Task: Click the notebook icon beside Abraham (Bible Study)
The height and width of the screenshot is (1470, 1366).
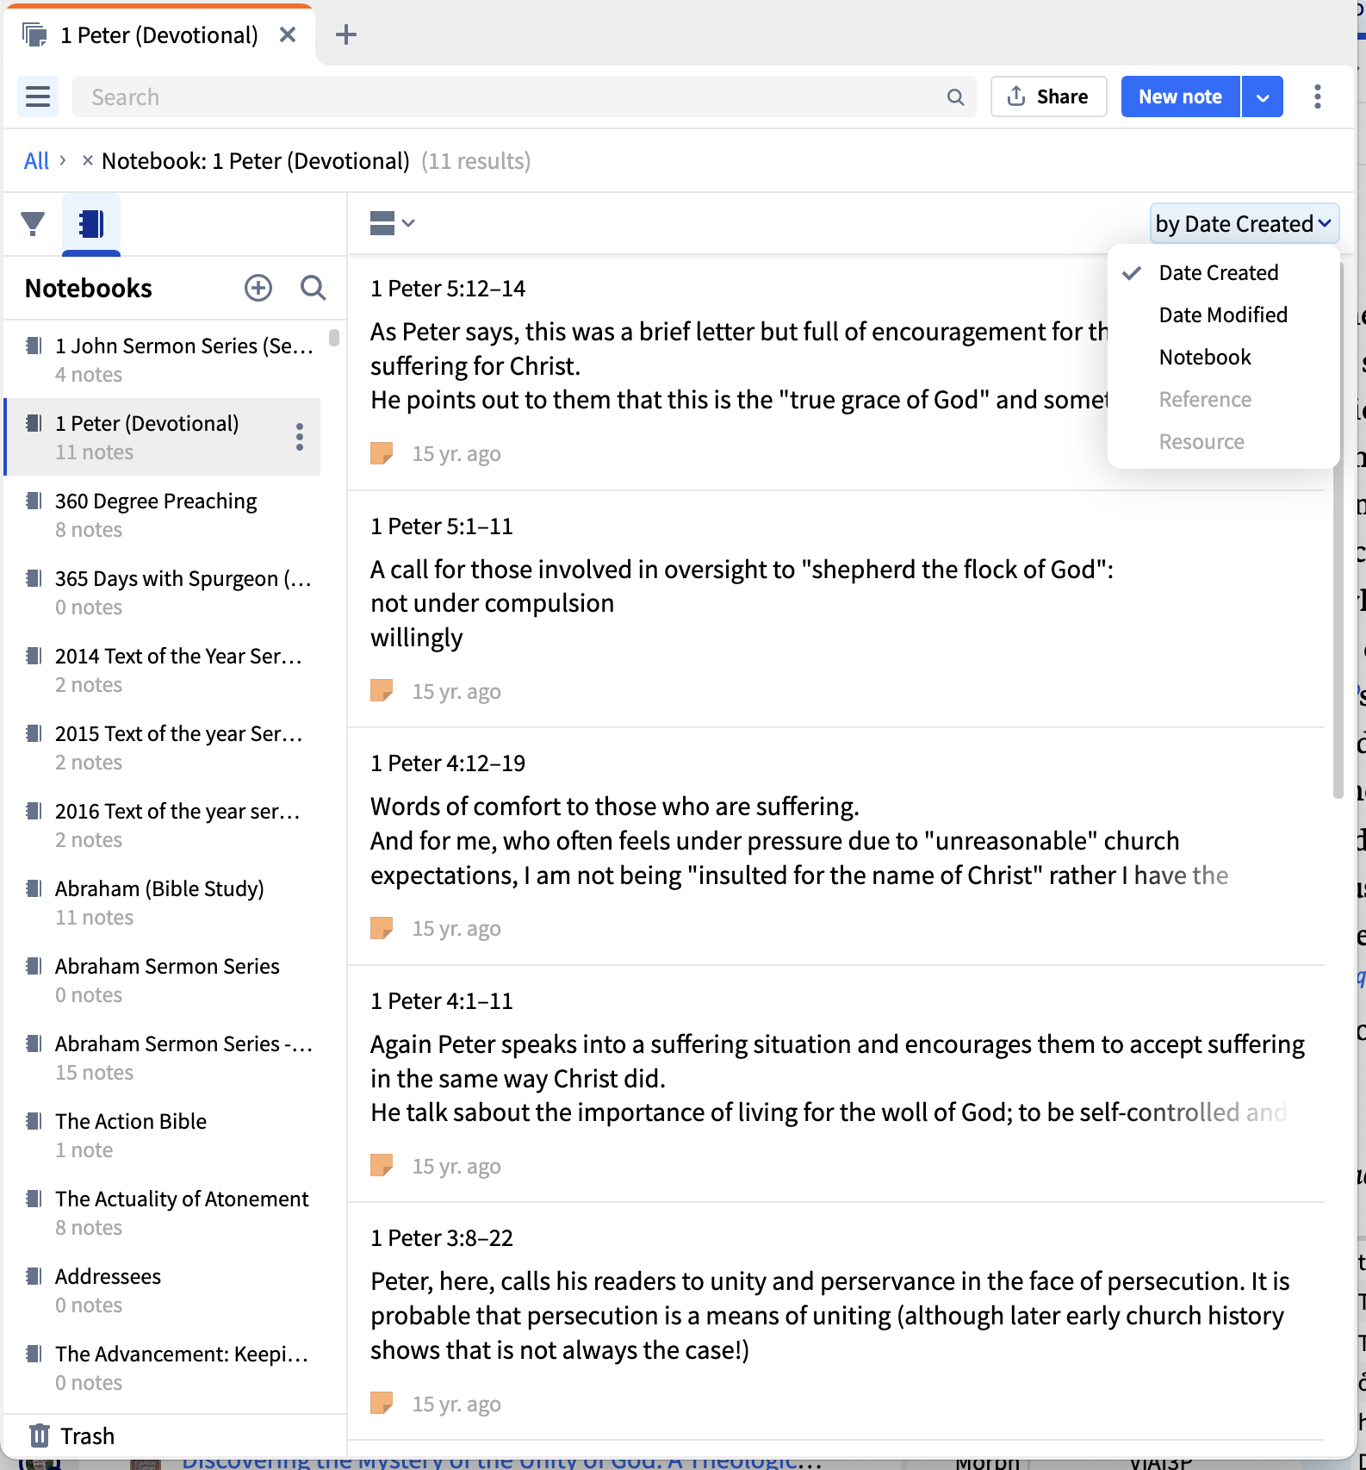Action: pyautogui.click(x=34, y=888)
